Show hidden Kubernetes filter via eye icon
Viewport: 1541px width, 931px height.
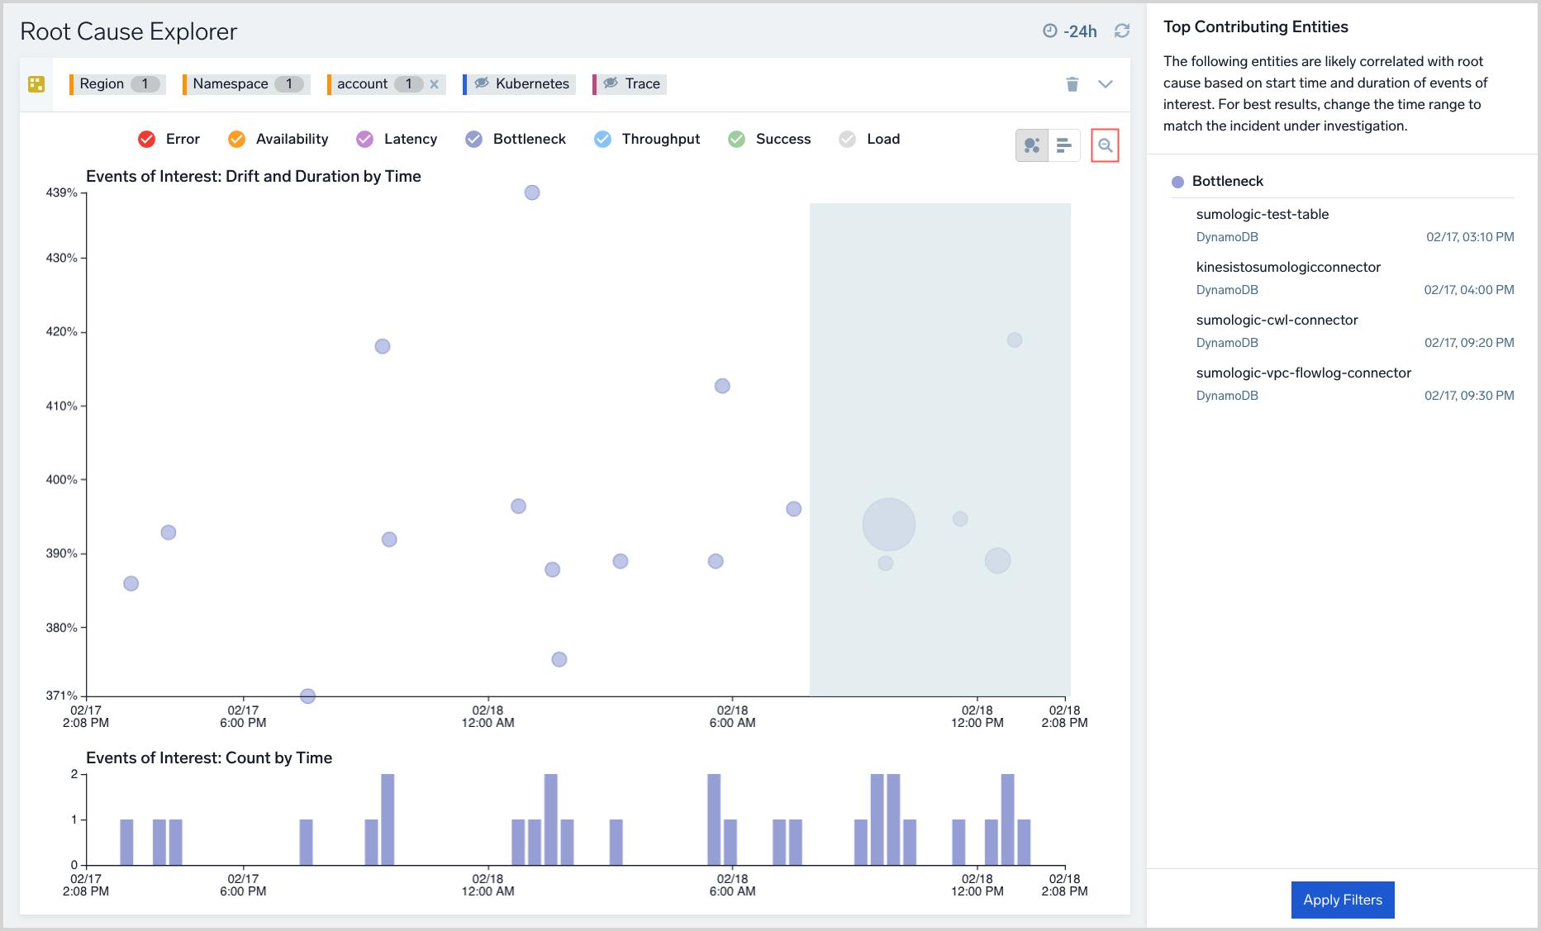[x=482, y=83]
